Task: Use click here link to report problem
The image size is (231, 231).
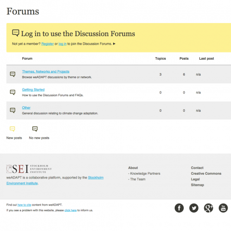Action: coord(70,210)
